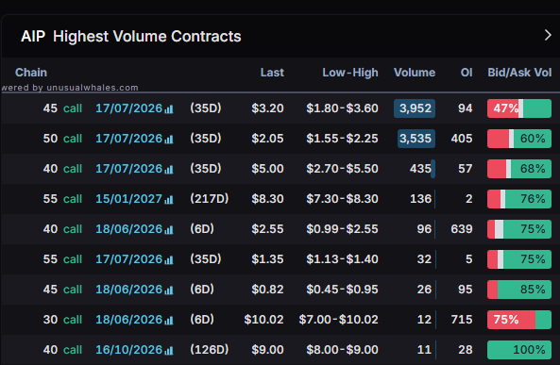Open the 18/06/2026 link for 30 call

tap(129, 320)
